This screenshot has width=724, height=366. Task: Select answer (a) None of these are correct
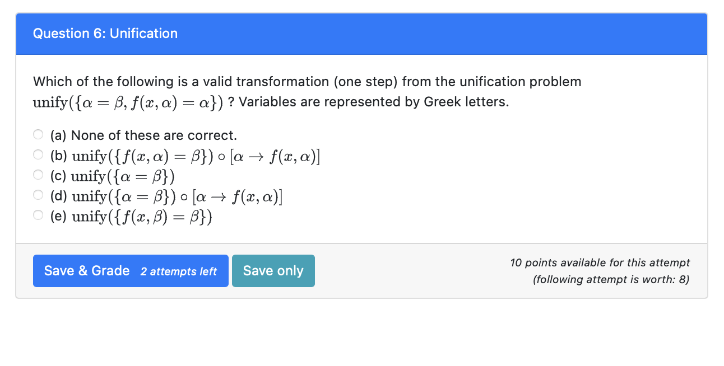coord(143,135)
